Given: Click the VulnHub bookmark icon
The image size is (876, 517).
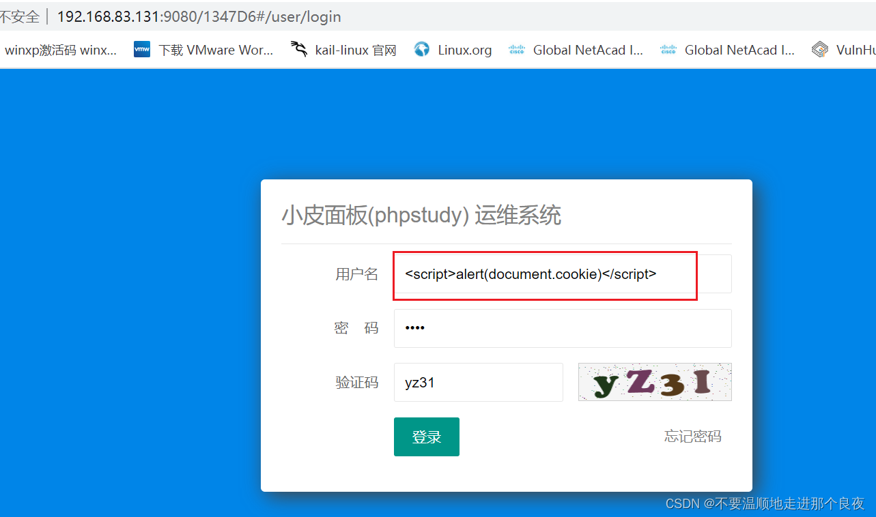Looking at the screenshot, I should pyautogui.click(x=820, y=49).
